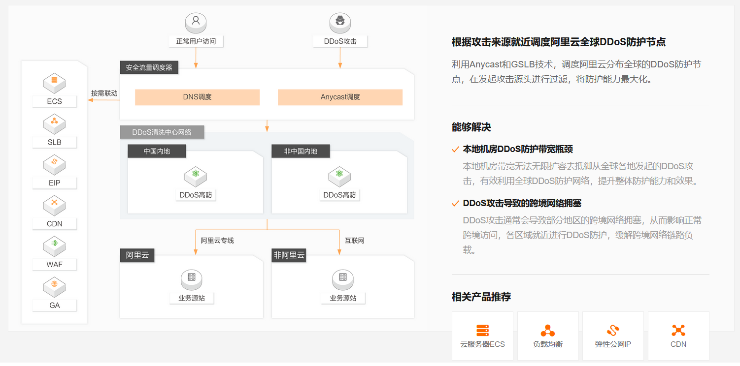Click checkmark beside DDoS攻击导致的跨境网络拥塞
Image resolution: width=740 pixels, height=366 pixels.
tap(455, 204)
